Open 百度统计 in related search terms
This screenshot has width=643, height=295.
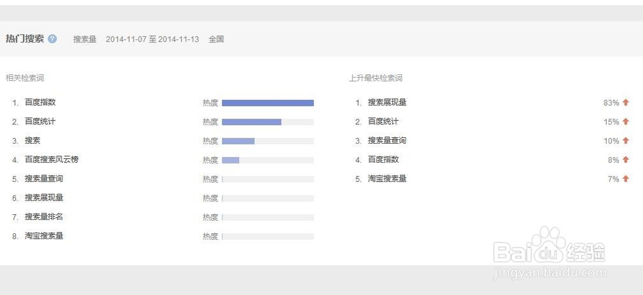coord(41,121)
